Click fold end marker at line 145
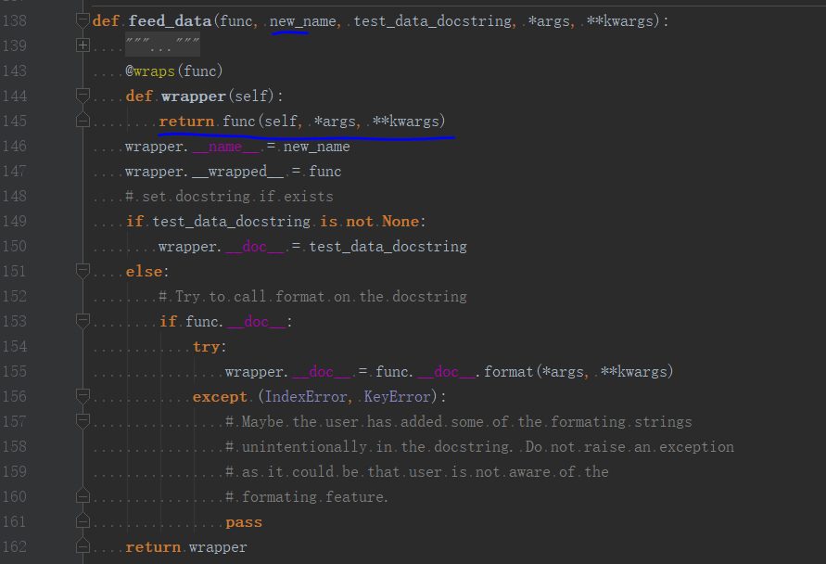 click(x=83, y=121)
